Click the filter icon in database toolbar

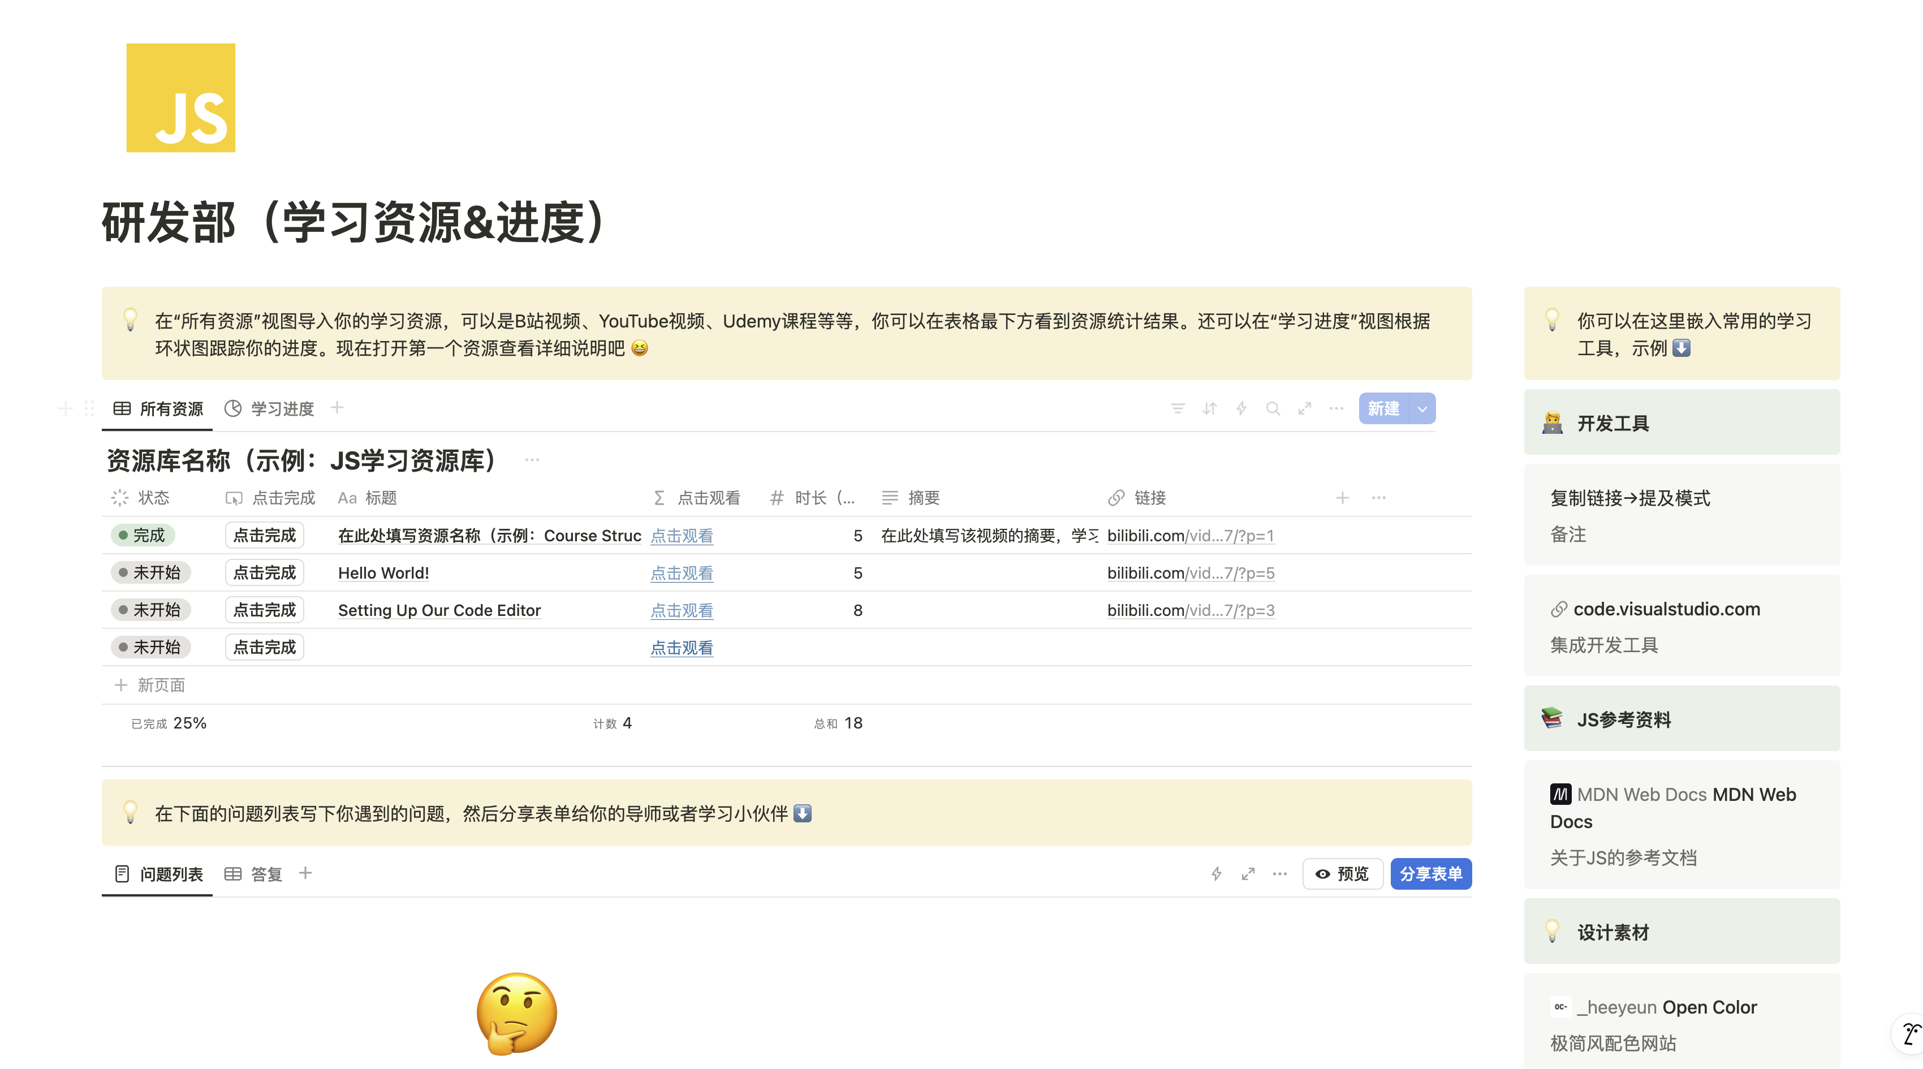(x=1177, y=408)
